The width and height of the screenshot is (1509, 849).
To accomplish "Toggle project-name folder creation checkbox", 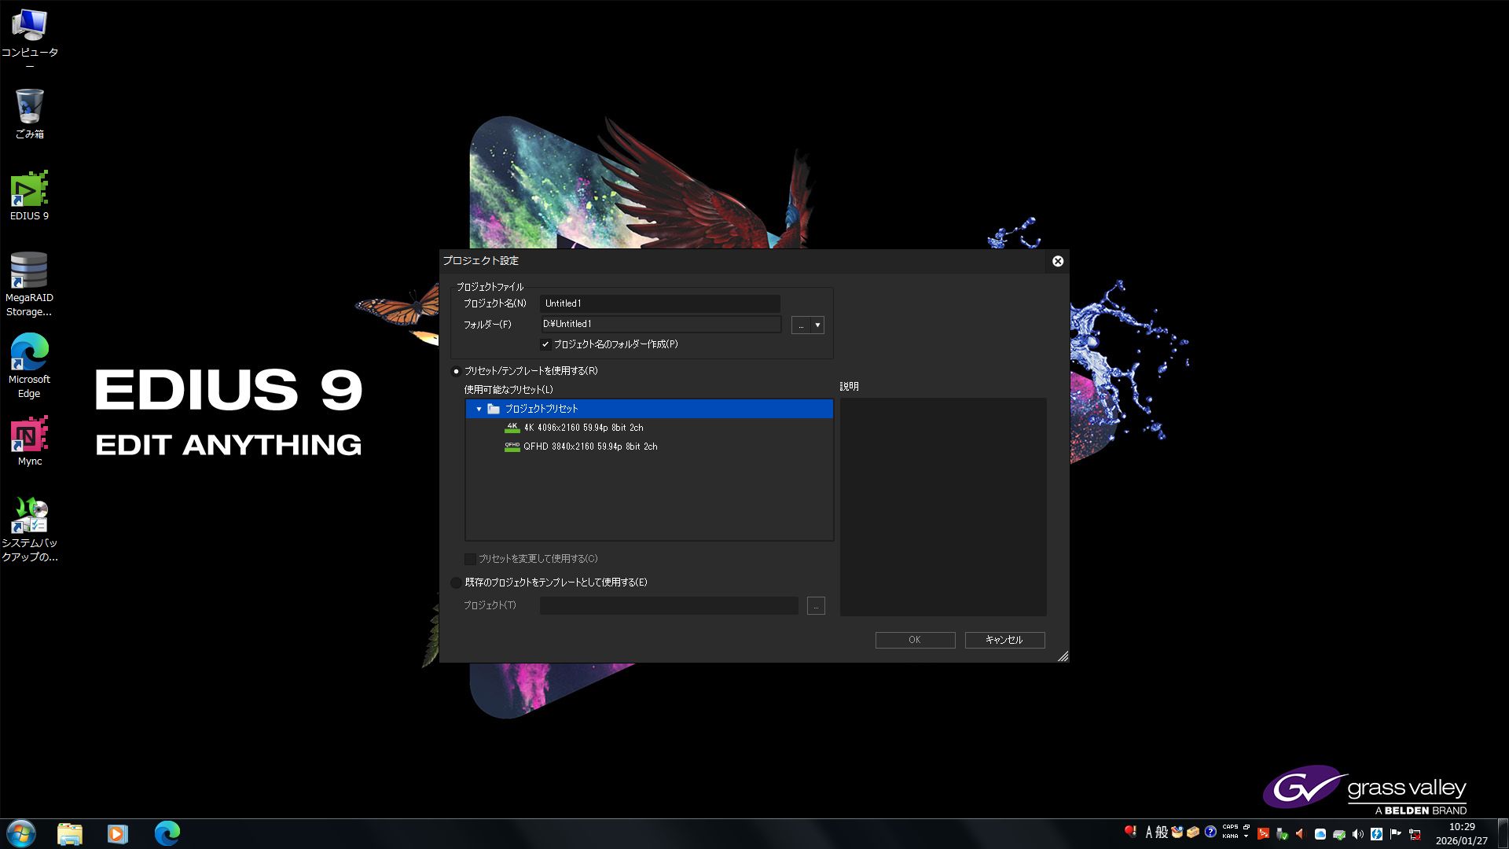I will pos(545,344).
